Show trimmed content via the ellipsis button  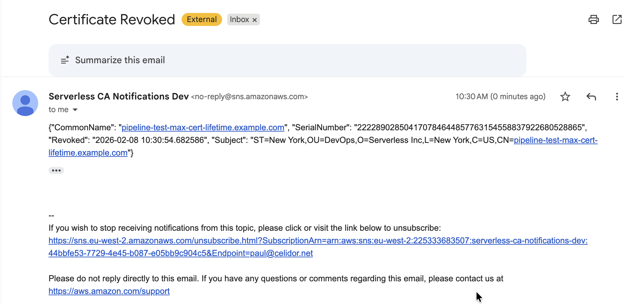tap(56, 170)
